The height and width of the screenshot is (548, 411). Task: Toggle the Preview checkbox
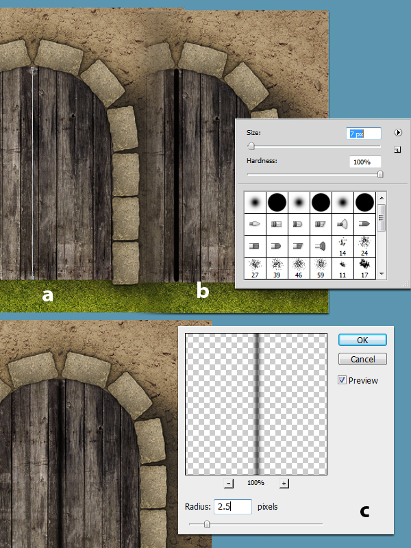click(x=342, y=380)
